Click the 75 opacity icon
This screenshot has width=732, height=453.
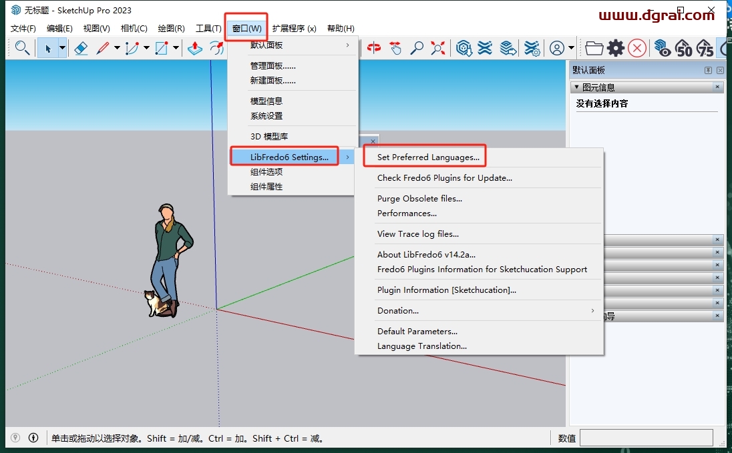pyautogui.click(x=705, y=48)
